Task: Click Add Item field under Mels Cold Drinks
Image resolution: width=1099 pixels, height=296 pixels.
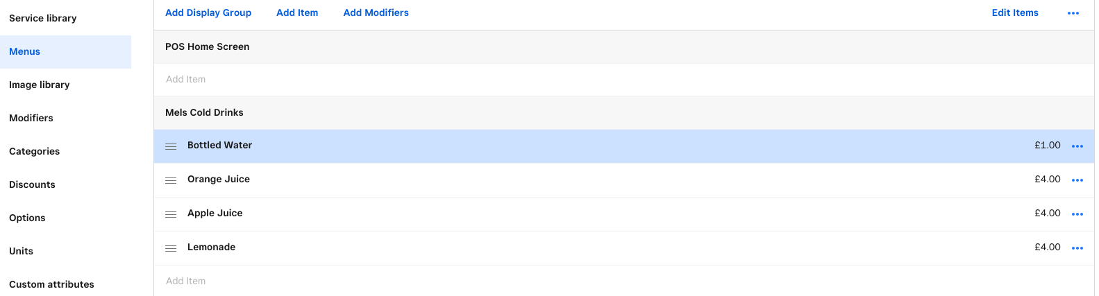Action: pos(186,281)
